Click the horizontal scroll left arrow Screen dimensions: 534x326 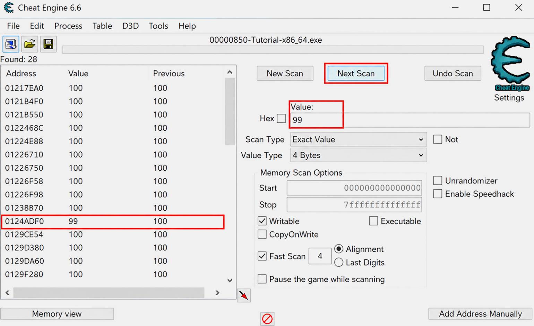coord(7,293)
